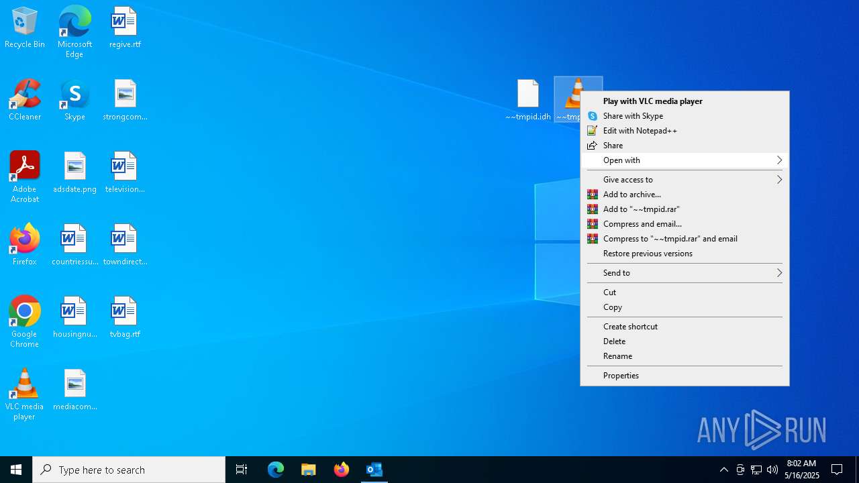Choose Copy in the context menu
This screenshot has height=483, width=859.
[x=685, y=307]
